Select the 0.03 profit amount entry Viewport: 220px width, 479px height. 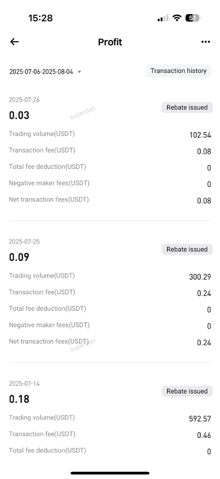[19, 115]
